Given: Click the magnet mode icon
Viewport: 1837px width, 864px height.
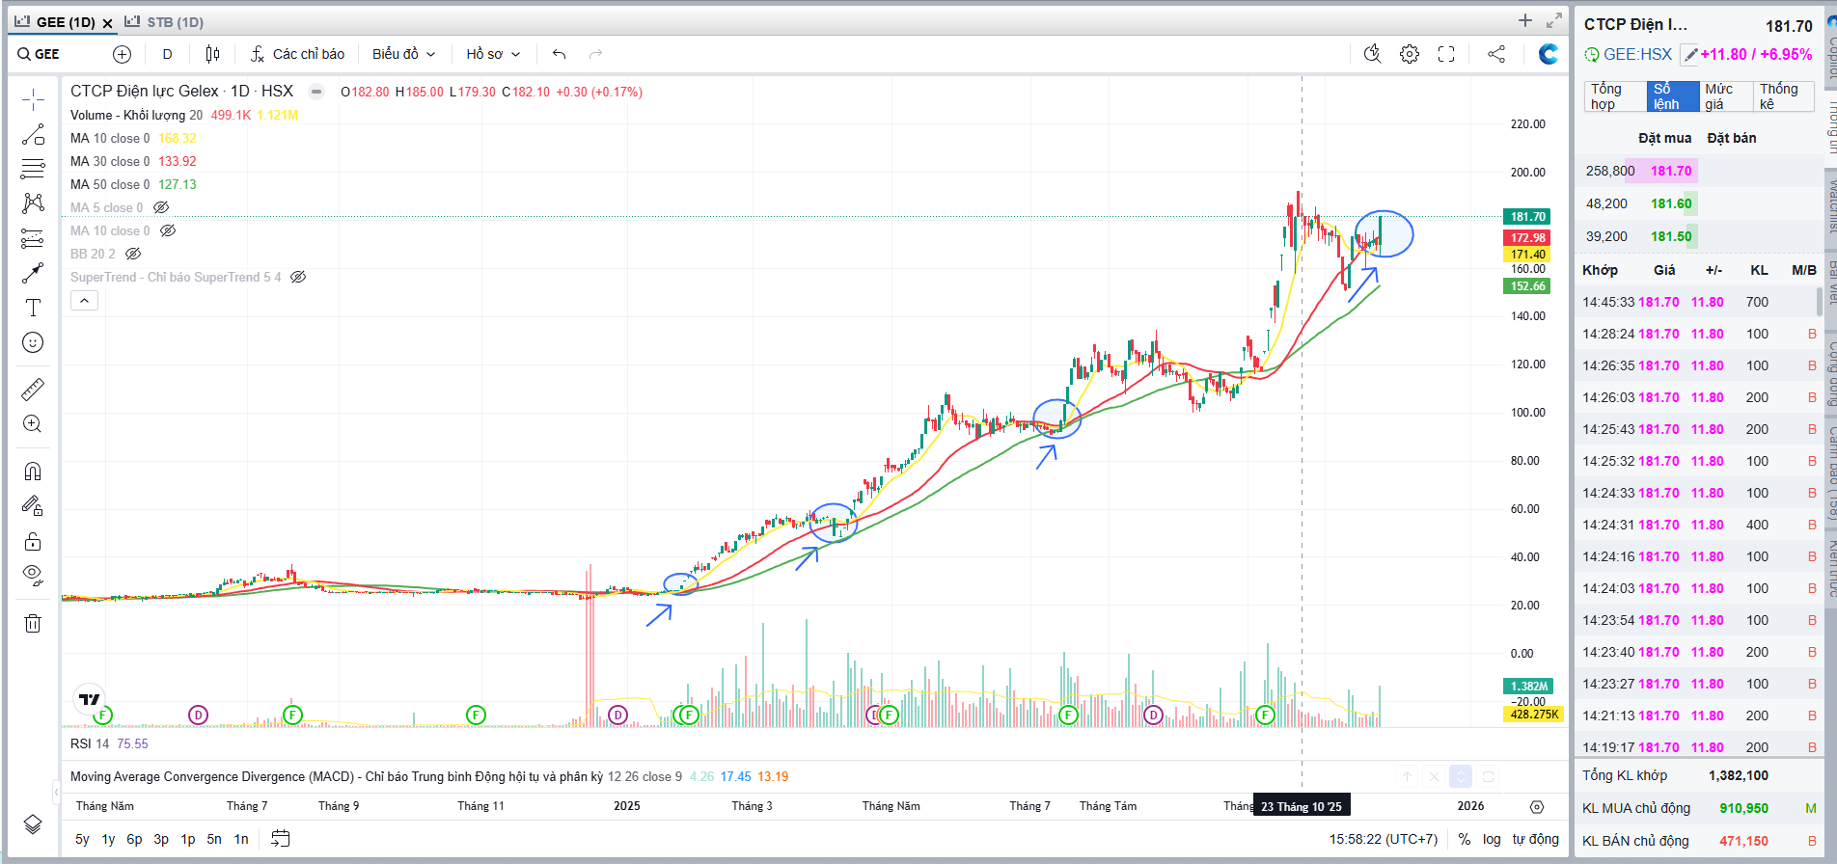Looking at the screenshot, I should point(33,472).
